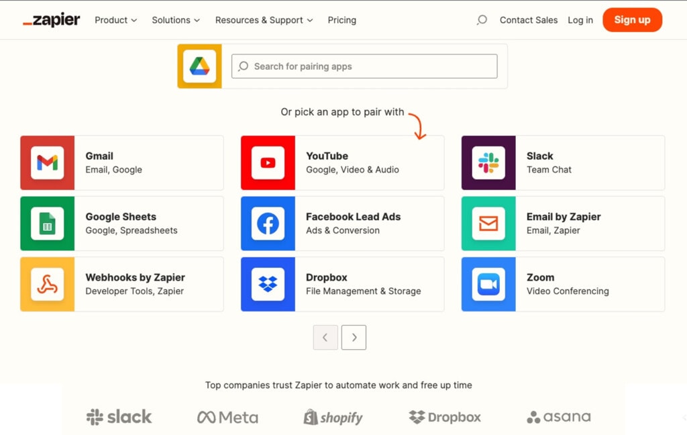Click the Dropbox company logo at bottom

tap(445, 417)
